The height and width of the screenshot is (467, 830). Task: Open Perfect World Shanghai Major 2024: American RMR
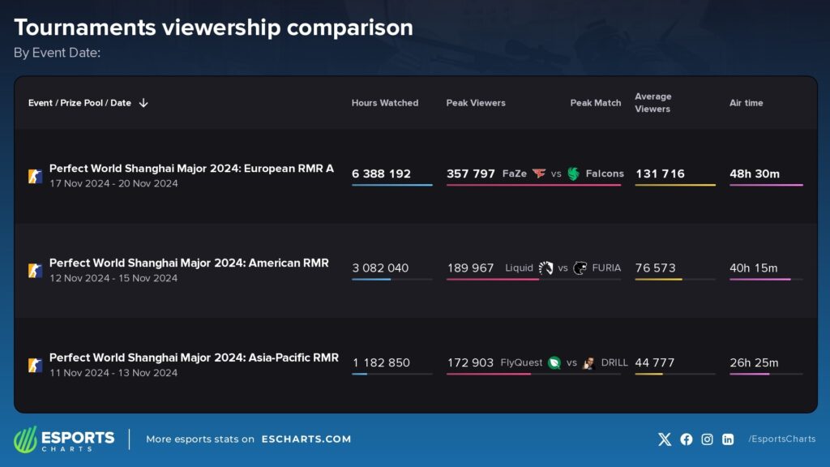click(x=189, y=263)
